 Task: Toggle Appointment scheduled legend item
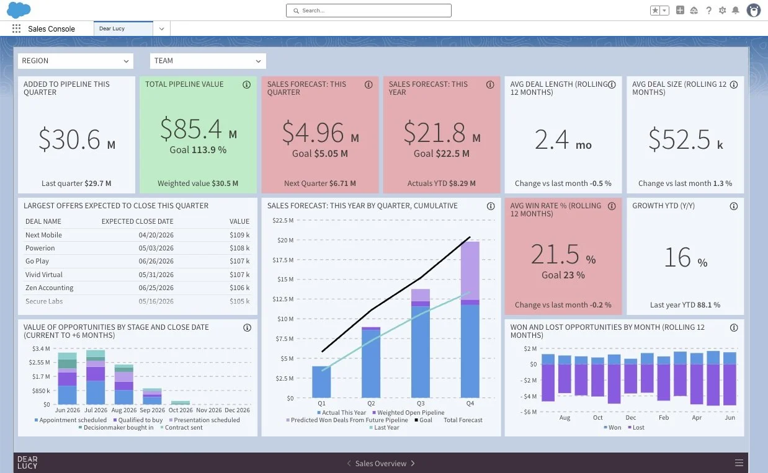click(x=70, y=420)
